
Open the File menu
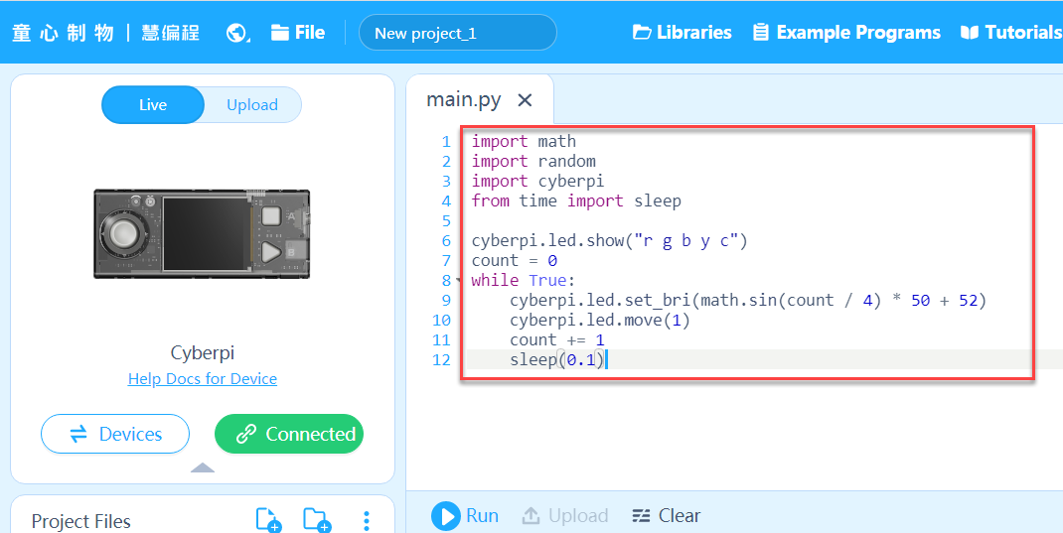pos(298,33)
